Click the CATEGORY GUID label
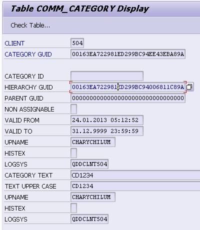 pos(28,54)
